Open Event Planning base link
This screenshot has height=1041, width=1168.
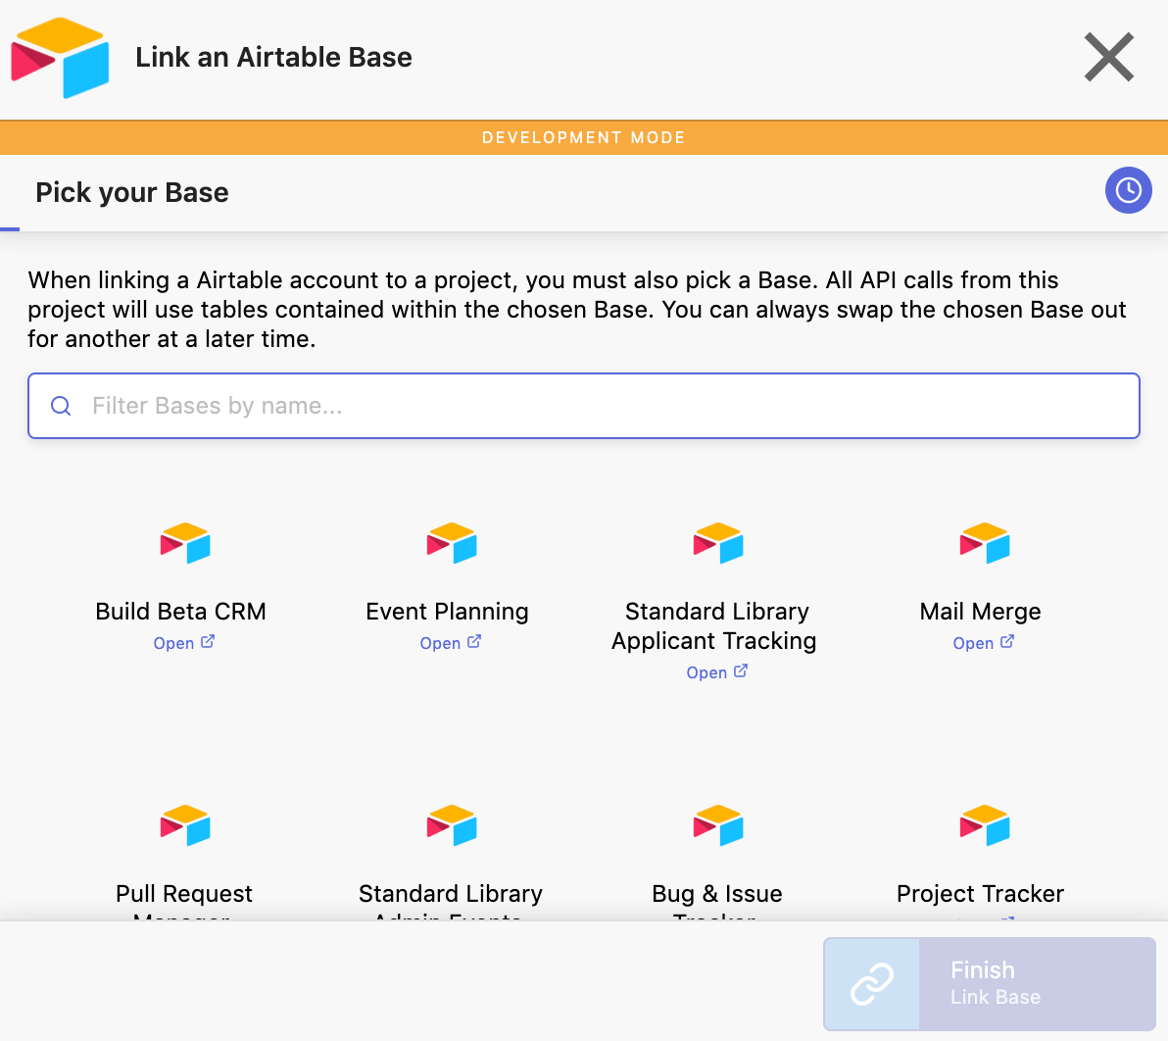pyautogui.click(x=451, y=642)
